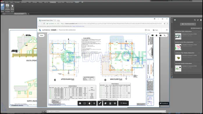The height and width of the screenshot is (114, 203).
Task: Switch to the Manage ribbon tab
Action: point(35,2)
